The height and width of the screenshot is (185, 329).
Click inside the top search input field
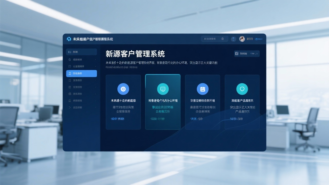click(x=212, y=39)
